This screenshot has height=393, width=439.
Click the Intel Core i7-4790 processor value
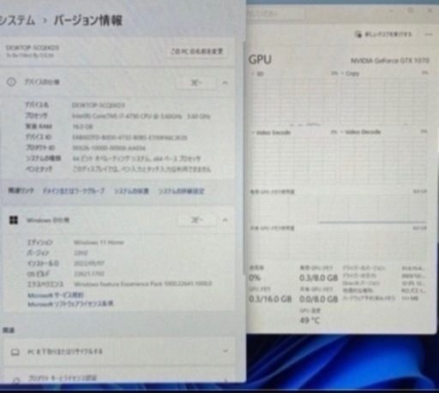click(141, 116)
